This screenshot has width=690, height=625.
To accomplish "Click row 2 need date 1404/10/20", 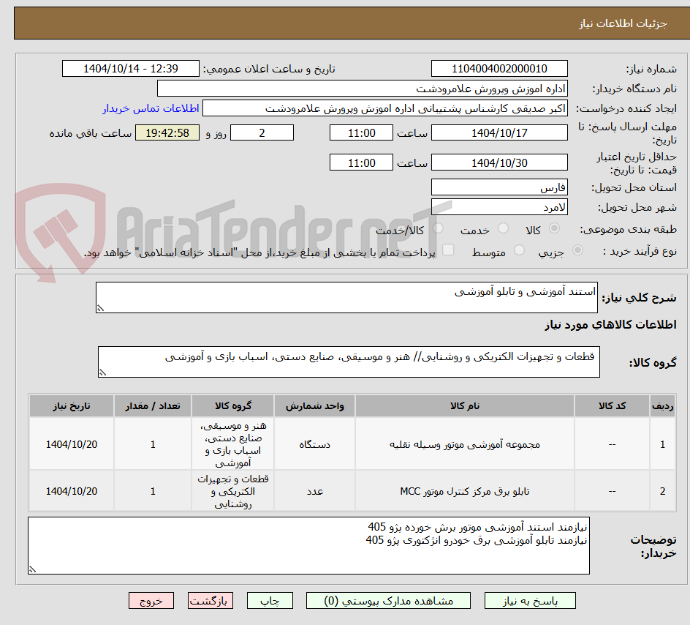I will (x=72, y=491).
